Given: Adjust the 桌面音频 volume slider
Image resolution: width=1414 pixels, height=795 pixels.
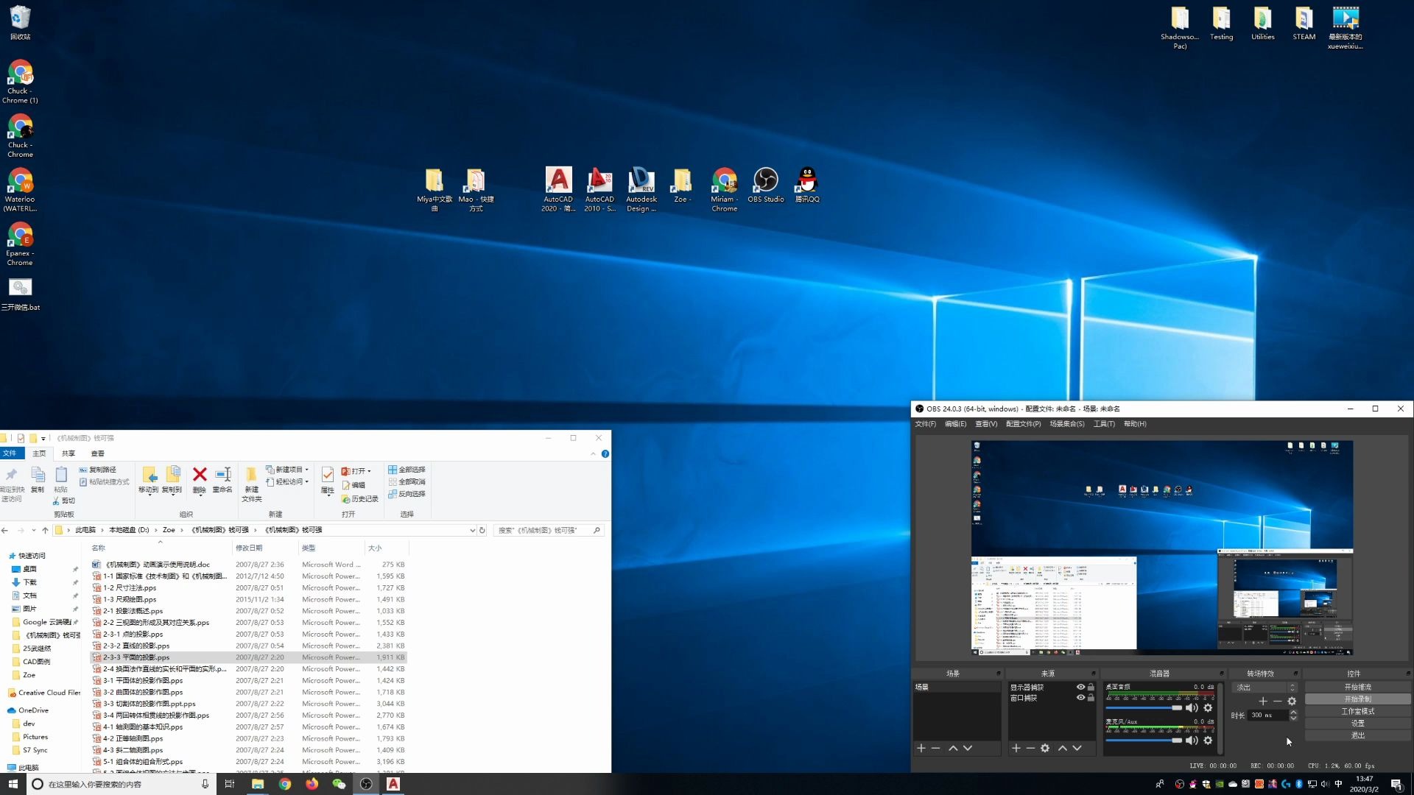Looking at the screenshot, I should coord(1176,708).
